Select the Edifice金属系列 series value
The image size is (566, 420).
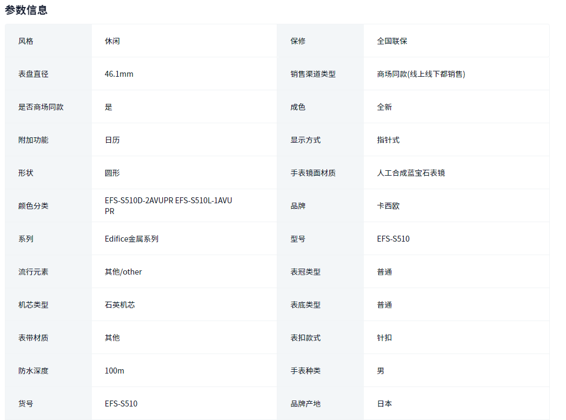coord(131,239)
